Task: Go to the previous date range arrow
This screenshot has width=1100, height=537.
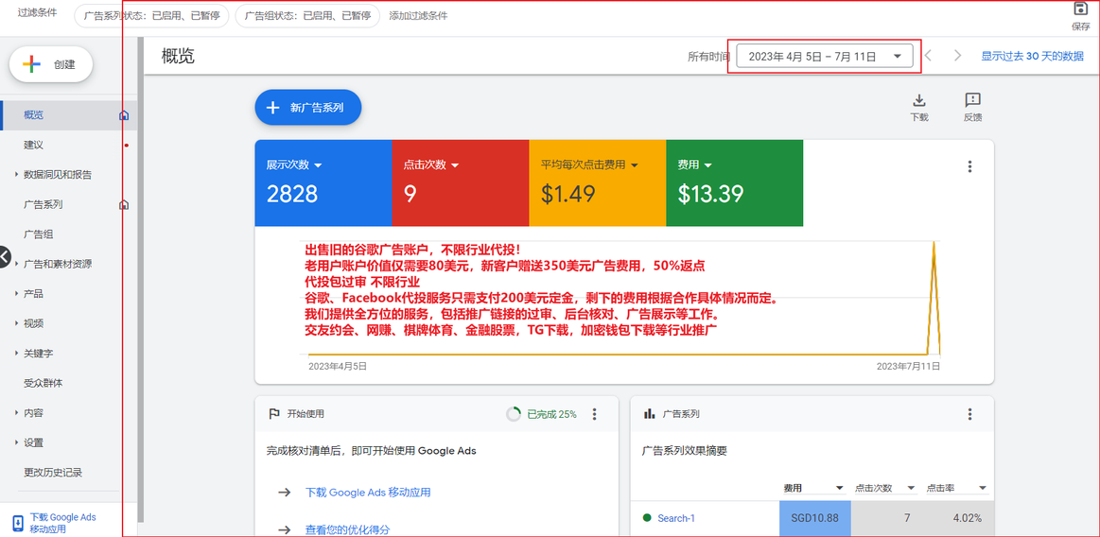Action: pos(928,56)
